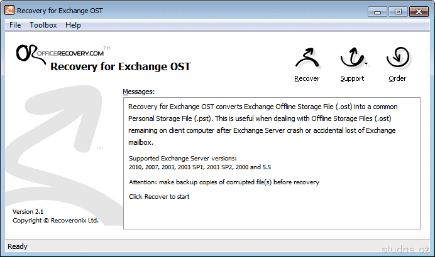Open the Help menu
The image size is (435, 257).
(73, 25)
